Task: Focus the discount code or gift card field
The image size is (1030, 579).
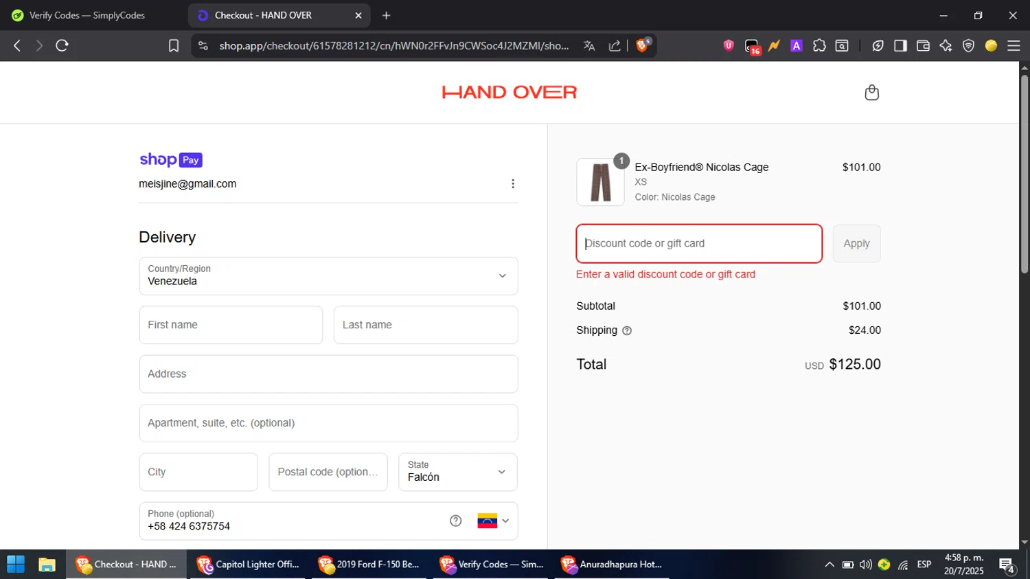Action: (699, 244)
